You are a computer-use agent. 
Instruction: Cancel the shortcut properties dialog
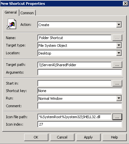[62, 137]
